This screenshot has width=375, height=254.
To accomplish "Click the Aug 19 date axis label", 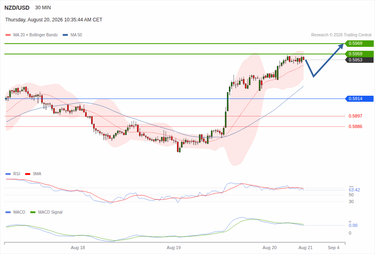I will click(x=174, y=248).
